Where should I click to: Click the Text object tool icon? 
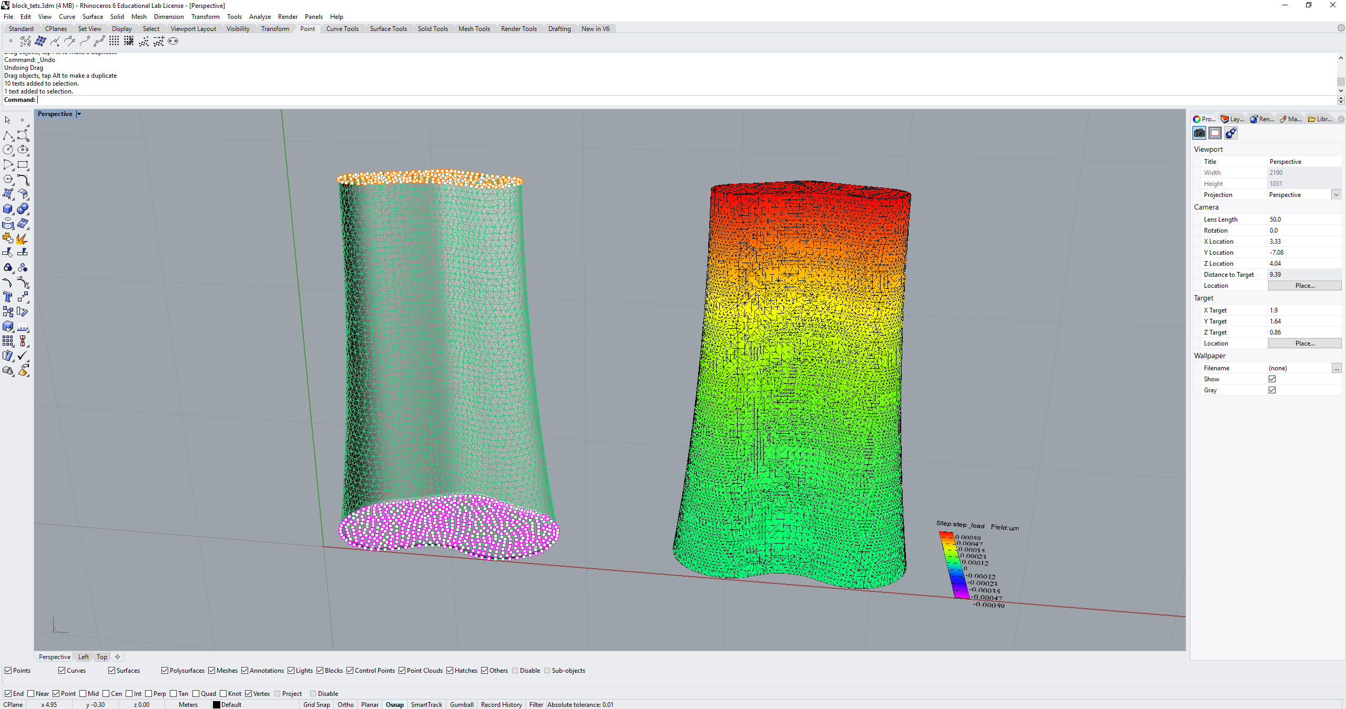coord(8,297)
